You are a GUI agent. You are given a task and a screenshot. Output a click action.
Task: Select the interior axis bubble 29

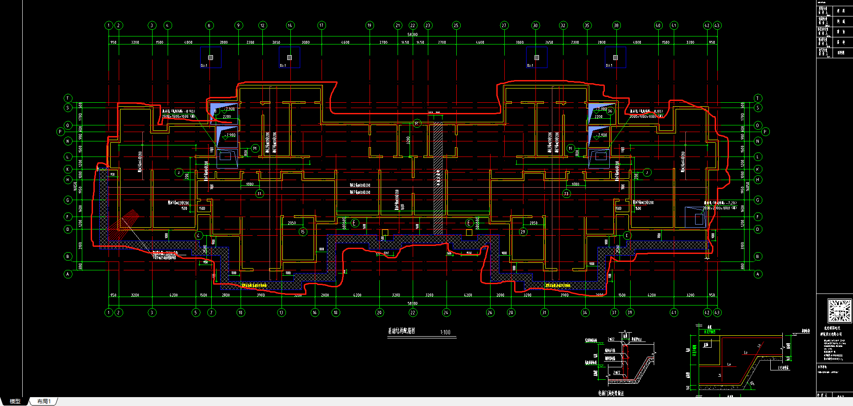pyautogui.click(x=523, y=232)
